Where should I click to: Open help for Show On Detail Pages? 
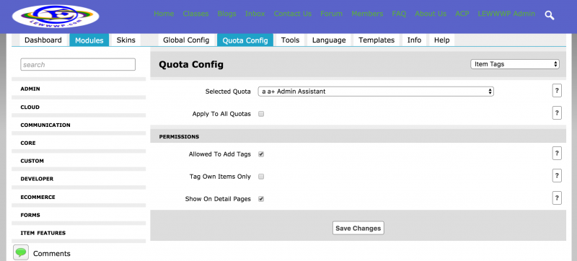[557, 198]
